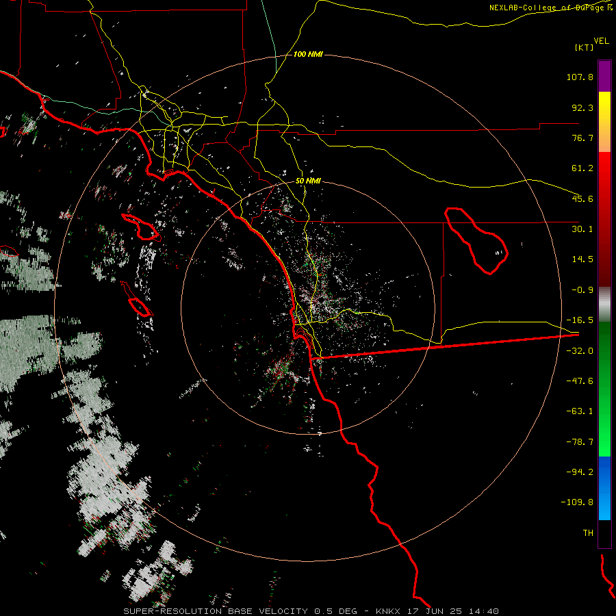
Task: Click the 14.5 velocity scale value
Action: point(582,259)
